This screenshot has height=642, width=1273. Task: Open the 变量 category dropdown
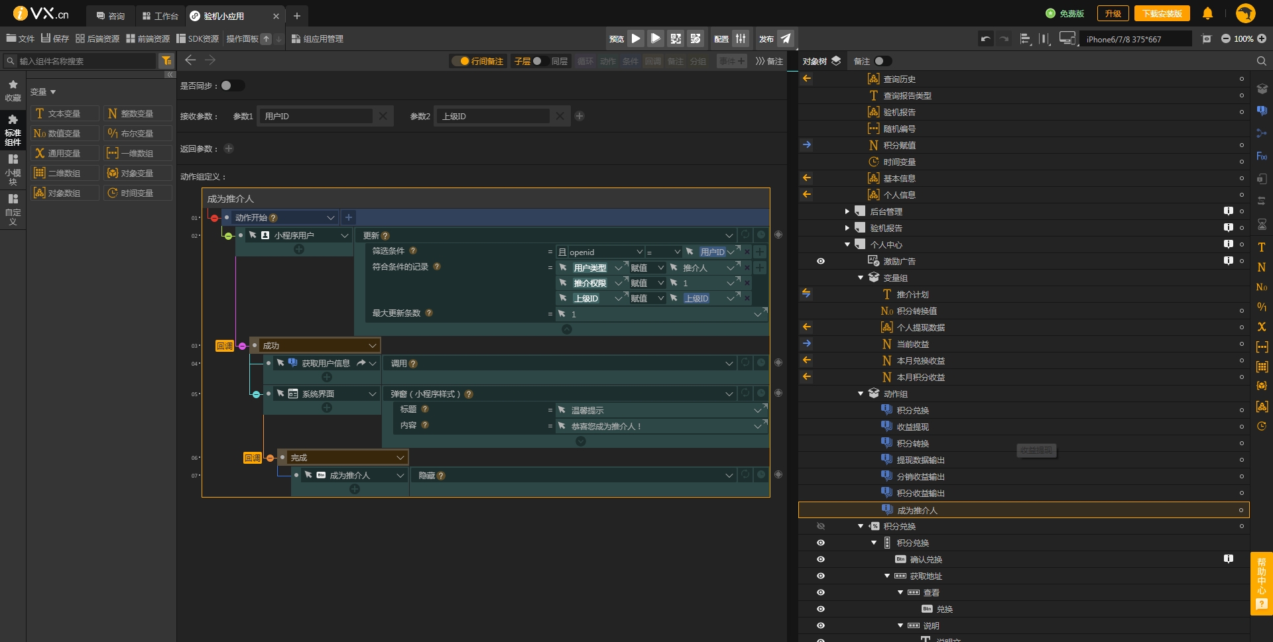tap(43, 91)
